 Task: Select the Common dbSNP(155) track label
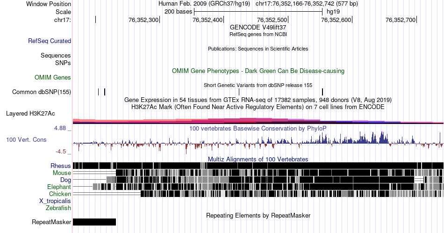point(42,92)
